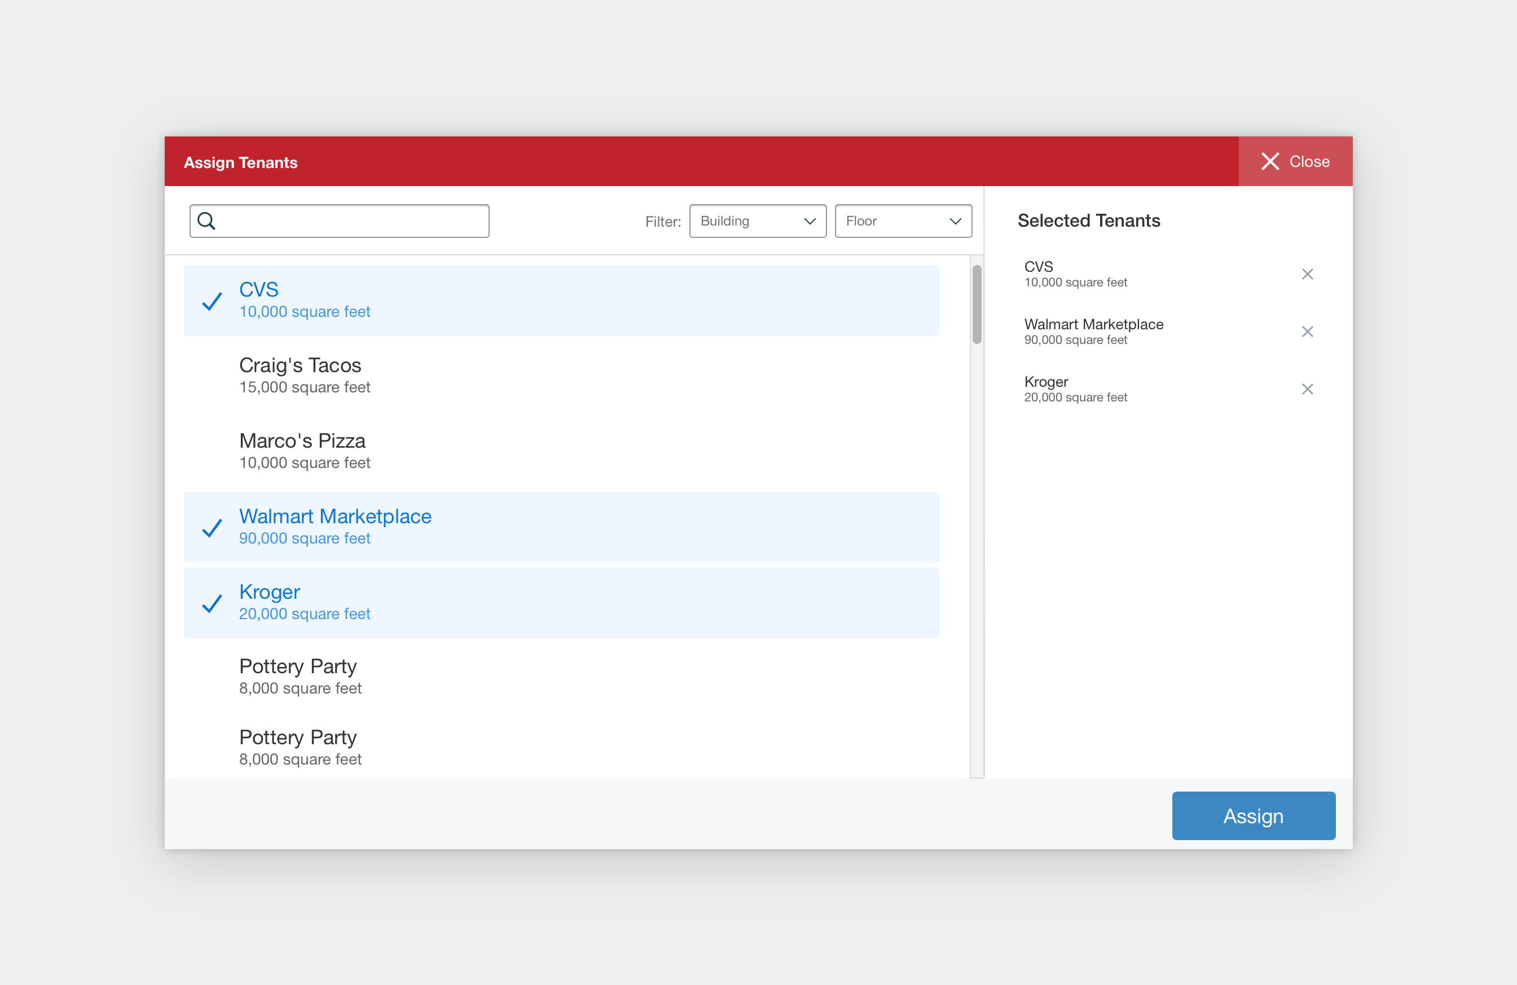Select Marco's Pizza tenant

561,451
